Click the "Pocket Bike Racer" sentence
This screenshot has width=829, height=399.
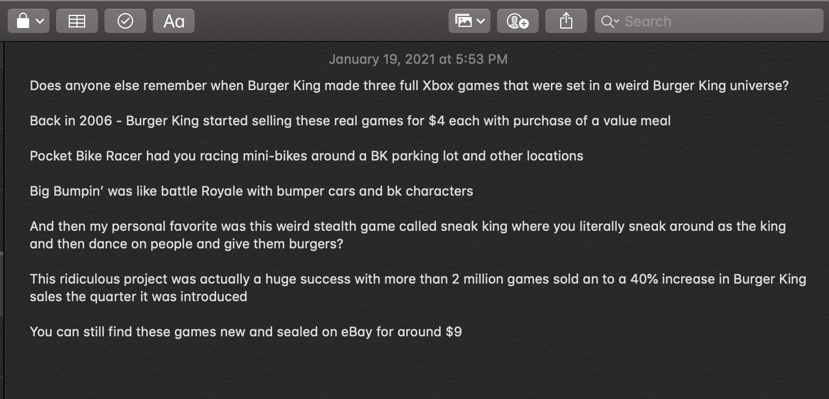(306, 156)
